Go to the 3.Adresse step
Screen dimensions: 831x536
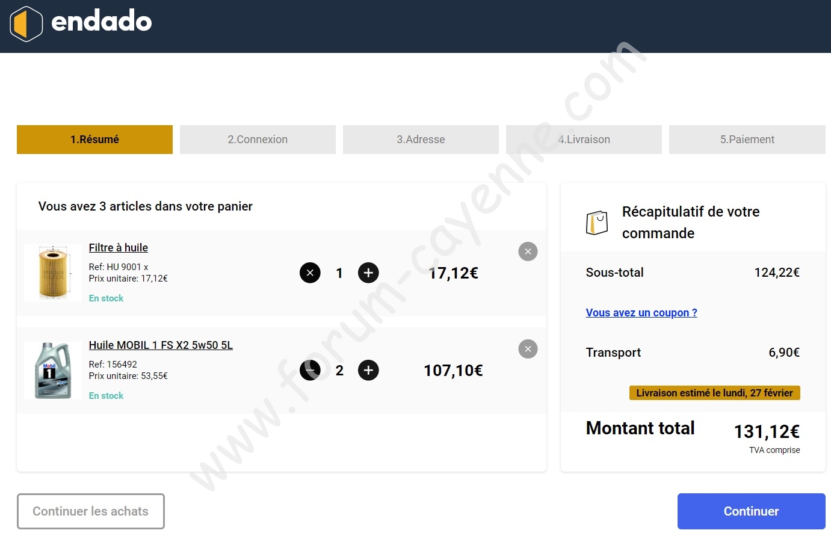(421, 140)
